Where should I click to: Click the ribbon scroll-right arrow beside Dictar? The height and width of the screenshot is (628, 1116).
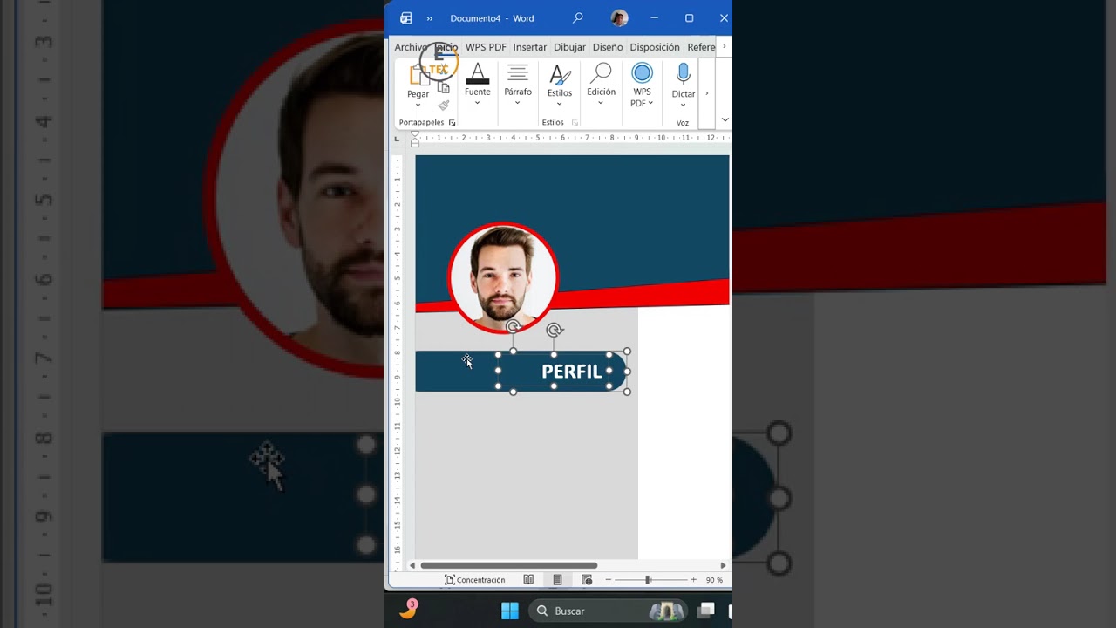(706, 93)
